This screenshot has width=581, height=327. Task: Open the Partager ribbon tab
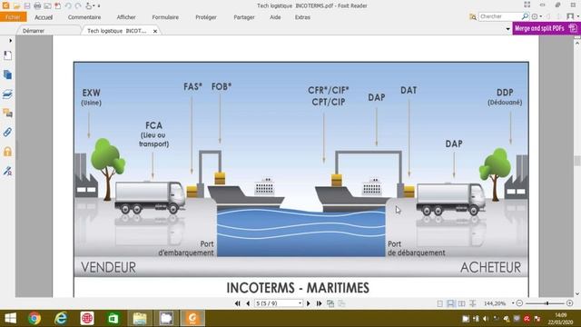point(244,17)
